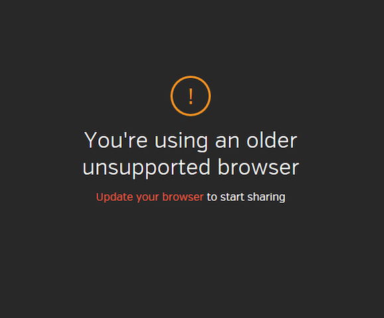Click the exclamation mark inside the circle
Viewport: 384px width, 318px height.
point(191,97)
